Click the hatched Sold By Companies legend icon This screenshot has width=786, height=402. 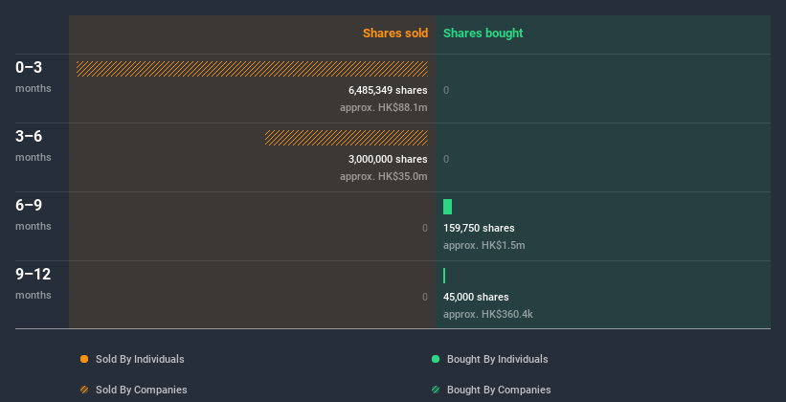[84, 390]
